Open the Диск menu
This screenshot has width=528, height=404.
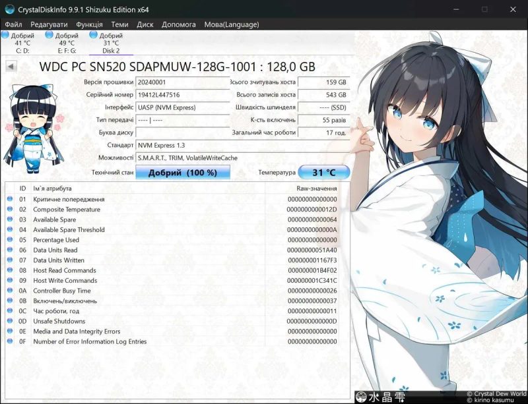[145, 24]
